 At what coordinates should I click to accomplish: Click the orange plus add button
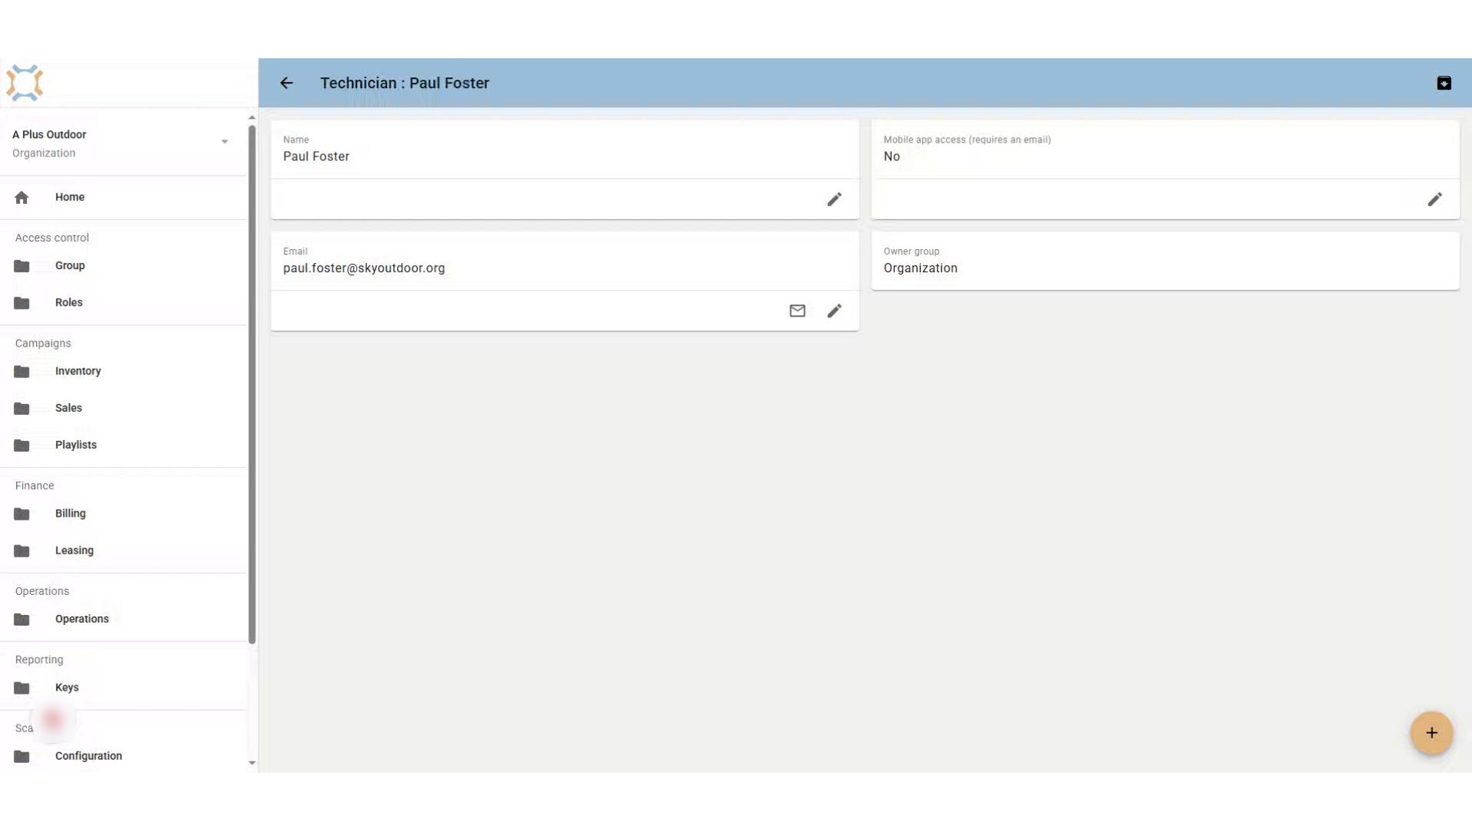1431,733
